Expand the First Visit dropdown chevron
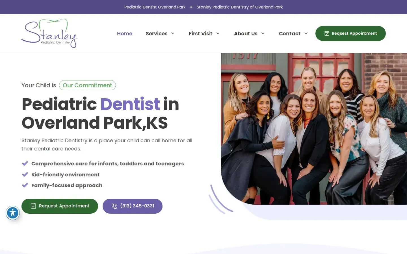This screenshot has height=254, width=407. pos(218,33)
